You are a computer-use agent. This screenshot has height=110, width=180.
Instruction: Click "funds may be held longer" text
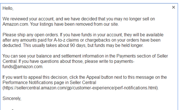[119, 45]
